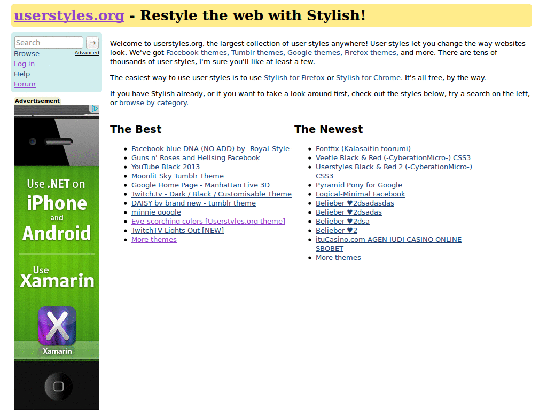547x410 pixels.
Task: Open the Help page link
Action: 22,74
